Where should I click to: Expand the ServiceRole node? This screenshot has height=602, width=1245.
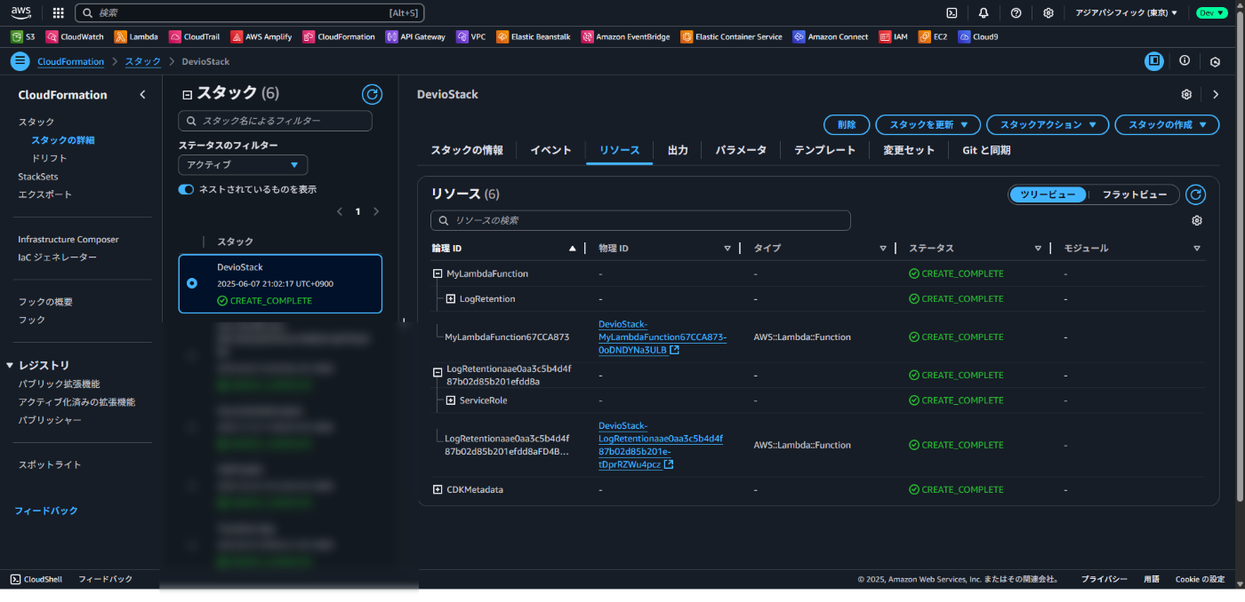point(451,400)
